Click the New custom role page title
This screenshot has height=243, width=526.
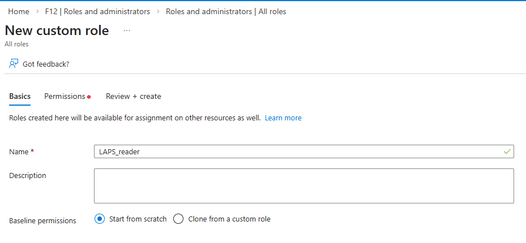coord(57,31)
